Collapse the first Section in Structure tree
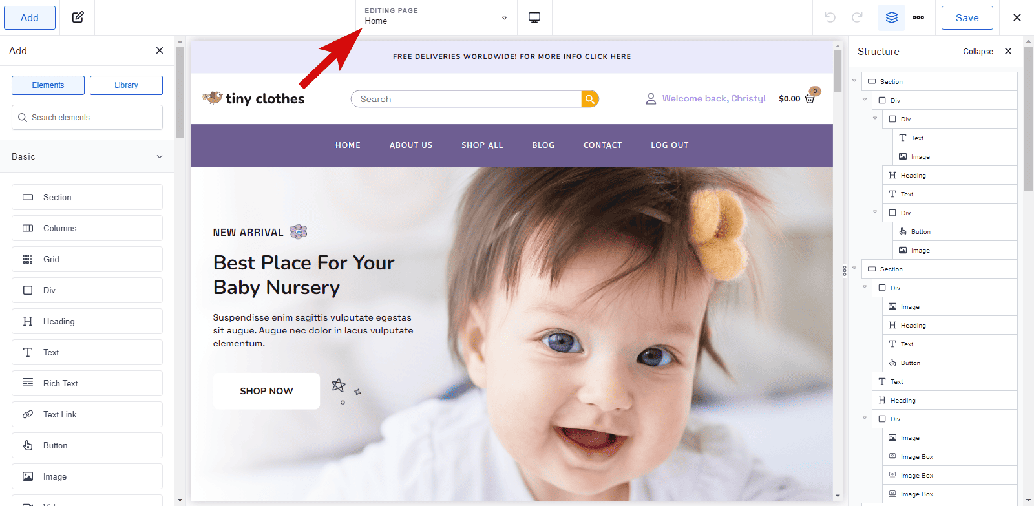This screenshot has height=506, width=1034. [854, 81]
